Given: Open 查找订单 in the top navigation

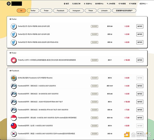Looking at the screenshot, I should [x=76, y=4].
